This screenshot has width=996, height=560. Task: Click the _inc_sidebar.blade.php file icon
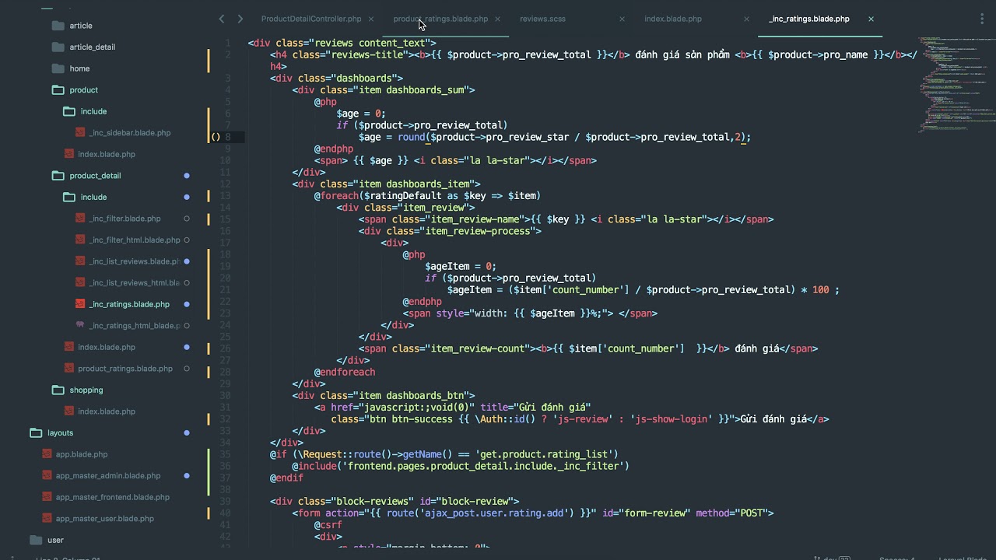click(80, 133)
